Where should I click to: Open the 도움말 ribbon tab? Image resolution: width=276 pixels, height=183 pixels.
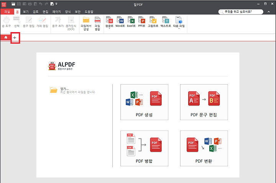tap(89, 11)
